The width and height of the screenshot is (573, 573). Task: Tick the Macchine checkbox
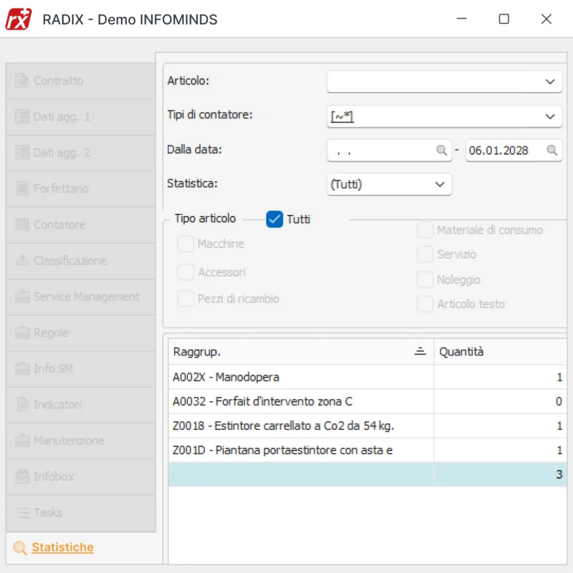pyautogui.click(x=185, y=244)
